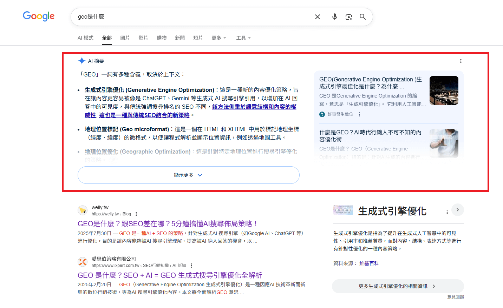Open three-dot menu beside 好事發生數位 source
Image resolution: width=503 pixels, height=308 pixels.
pyautogui.click(x=359, y=114)
